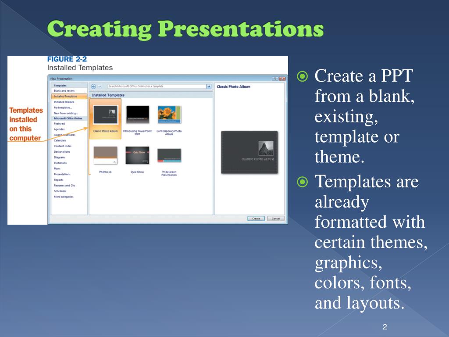
Task: Go back with the blue back arrow
Action: click(x=93, y=86)
